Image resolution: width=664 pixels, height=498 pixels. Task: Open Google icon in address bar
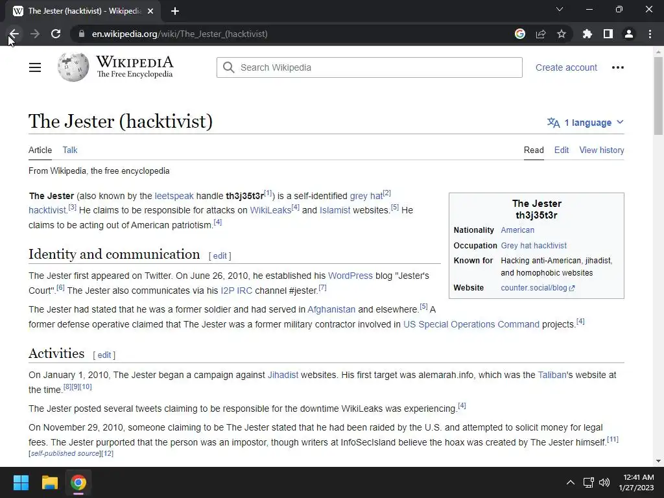pyautogui.click(x=520, y=34)
